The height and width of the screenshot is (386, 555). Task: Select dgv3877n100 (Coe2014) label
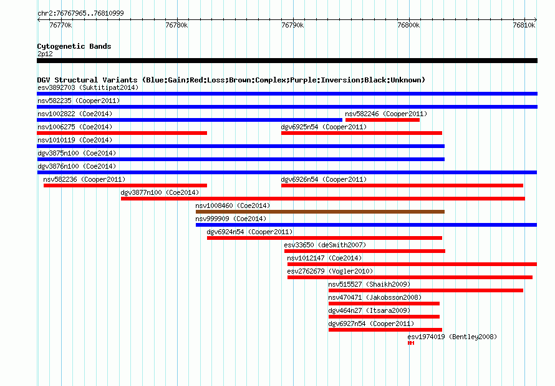160,192
